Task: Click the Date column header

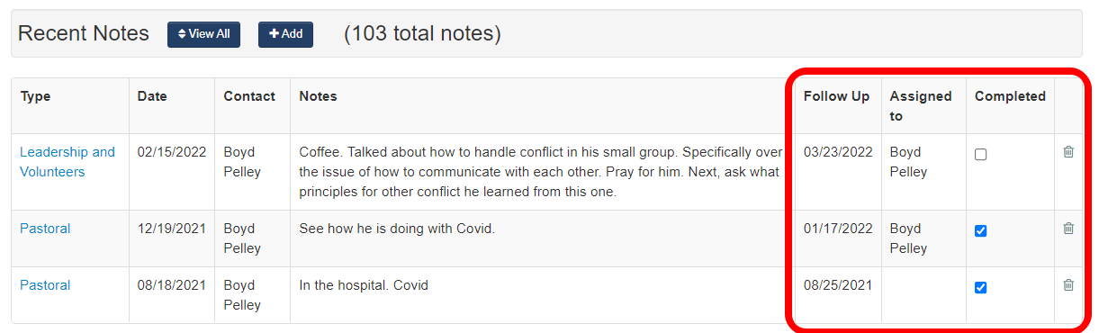Action: [x=152, y=96]
